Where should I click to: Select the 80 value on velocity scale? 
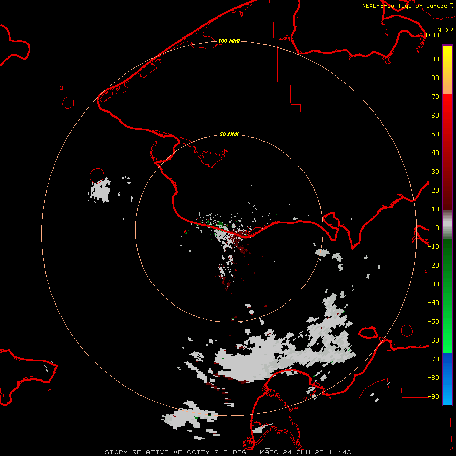[435, 78]
